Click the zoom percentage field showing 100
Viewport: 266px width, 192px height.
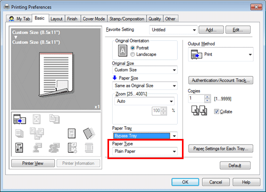pyautogui.click(x=156, y=111)
